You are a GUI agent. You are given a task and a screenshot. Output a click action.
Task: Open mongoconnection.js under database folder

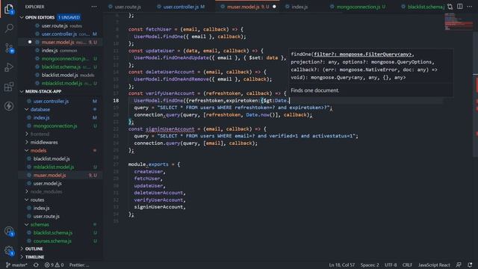coord(55,126)
